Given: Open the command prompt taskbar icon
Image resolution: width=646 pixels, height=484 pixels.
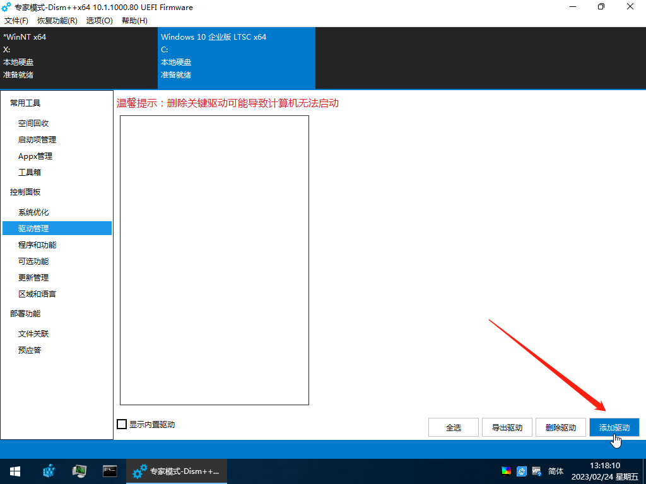Looking at the screenshot, I should (110, 471).
